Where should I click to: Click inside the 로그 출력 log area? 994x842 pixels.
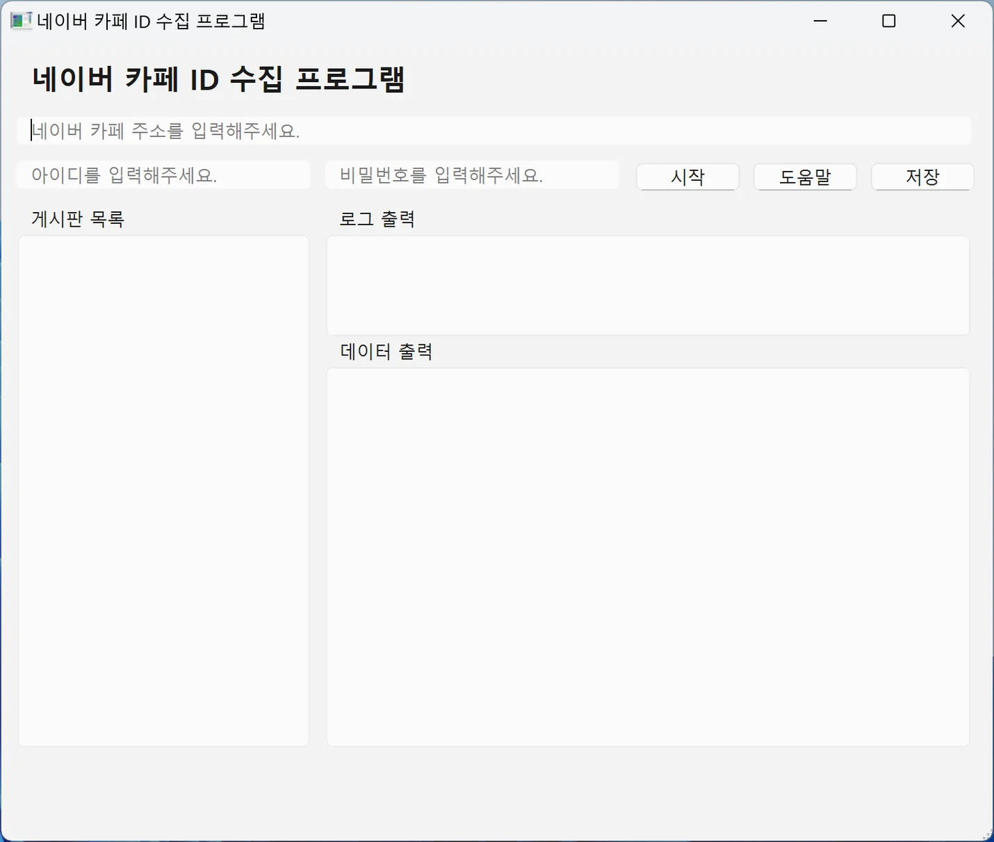point(648,286)
